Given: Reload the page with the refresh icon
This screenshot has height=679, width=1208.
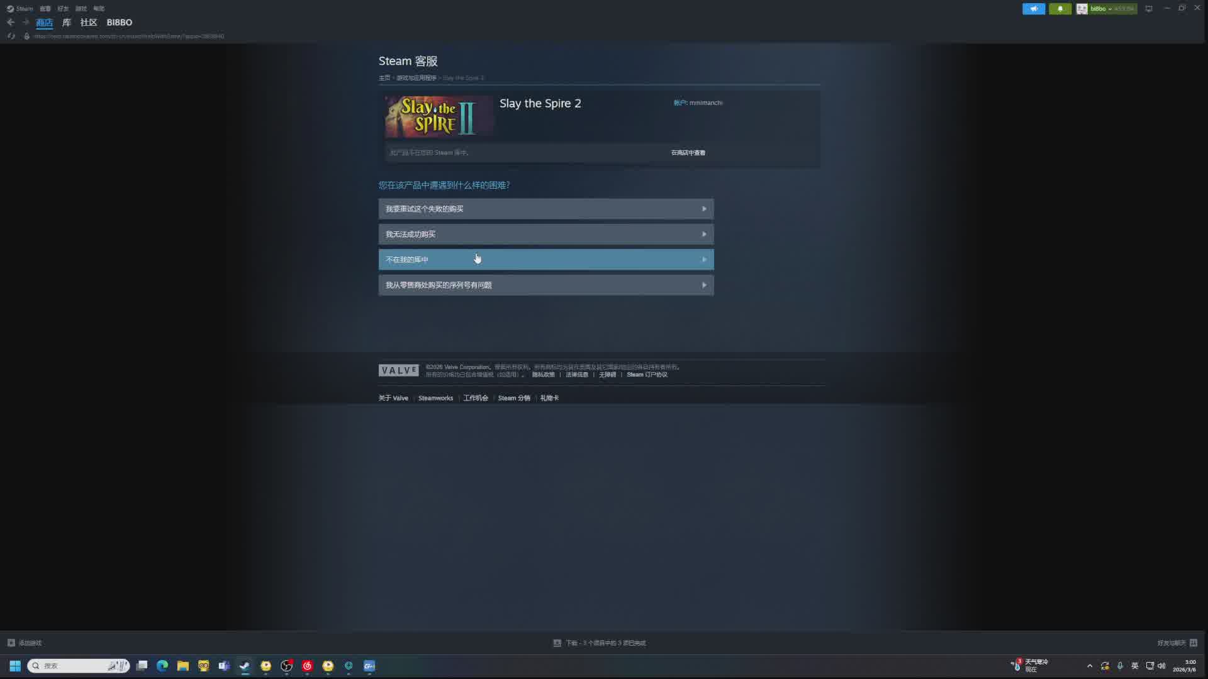Looking at the screenshot, I should pos(11,36).
